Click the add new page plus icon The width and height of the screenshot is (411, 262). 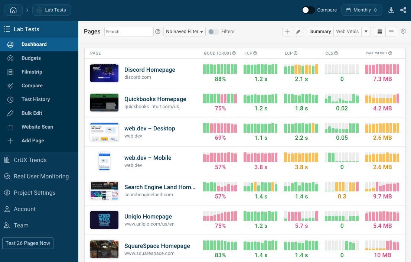click(x=287, y=32)
